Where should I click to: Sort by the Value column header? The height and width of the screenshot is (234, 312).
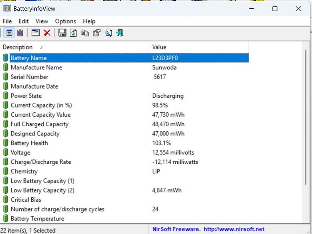tap(199, 47)
